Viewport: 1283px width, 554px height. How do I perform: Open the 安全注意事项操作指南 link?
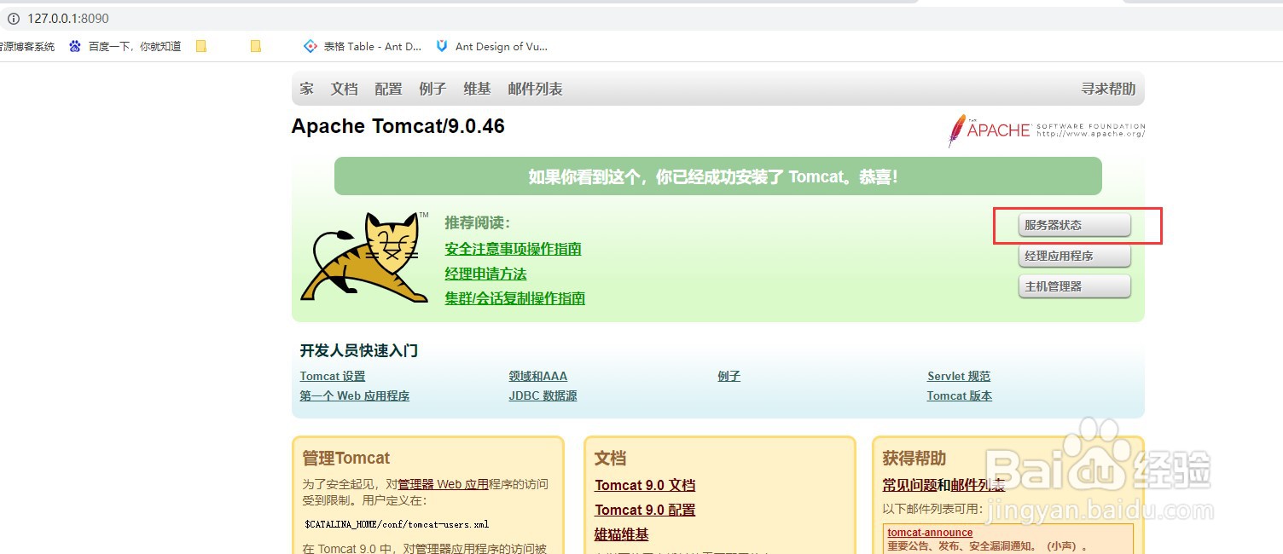coord(513,249)
